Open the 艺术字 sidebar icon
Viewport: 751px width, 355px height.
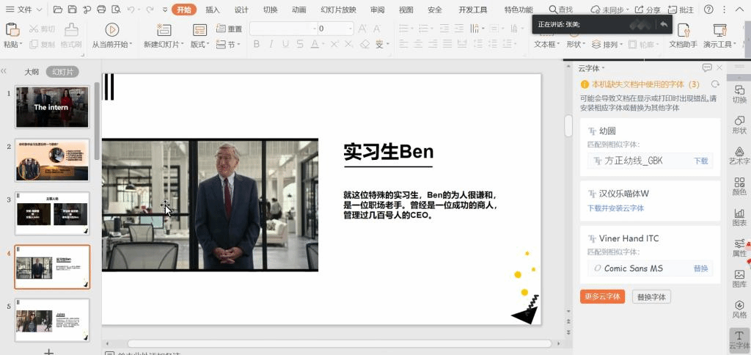tap(739, 155)
